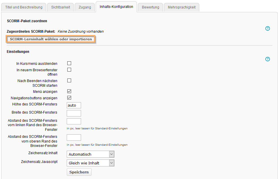Select the 'Bewertung' tab
Viewport: 278px width, 179px height.
pos(150,7)
